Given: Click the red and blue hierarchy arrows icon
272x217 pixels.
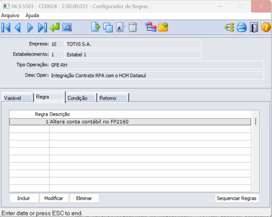Looking at the screenshot, I should 151,27.
